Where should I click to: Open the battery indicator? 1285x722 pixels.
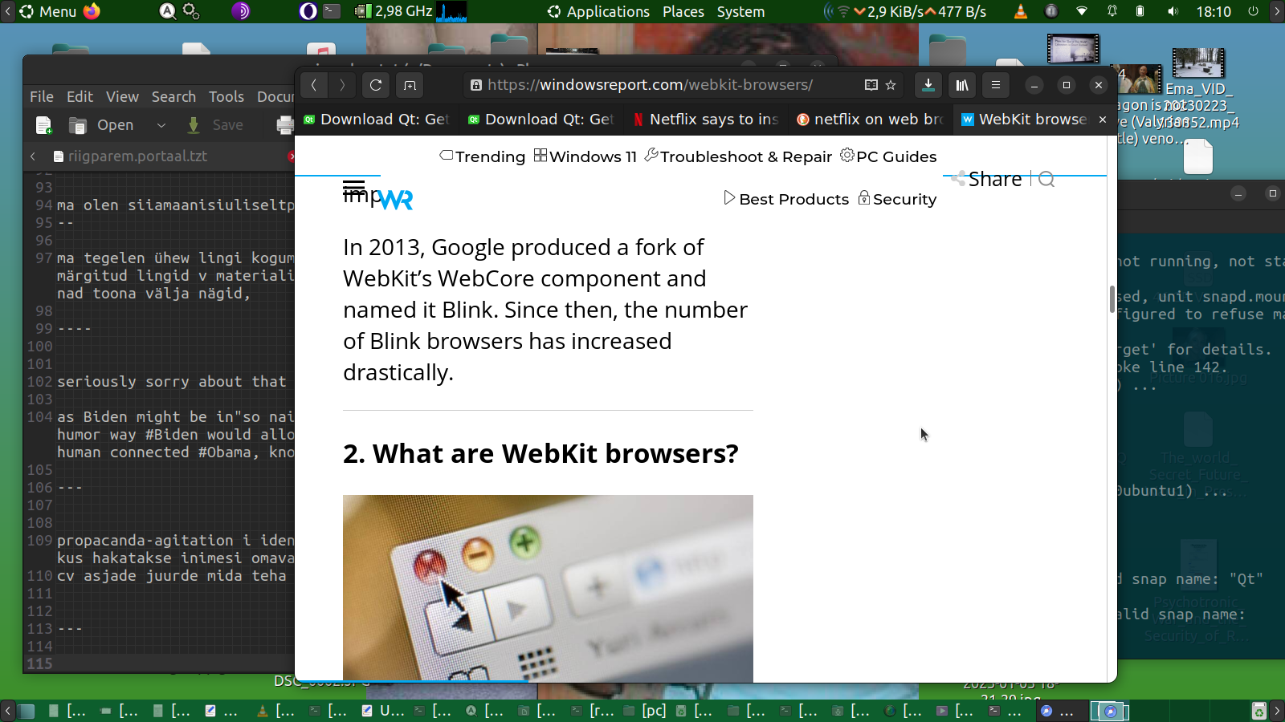[x=1140, y=11]
